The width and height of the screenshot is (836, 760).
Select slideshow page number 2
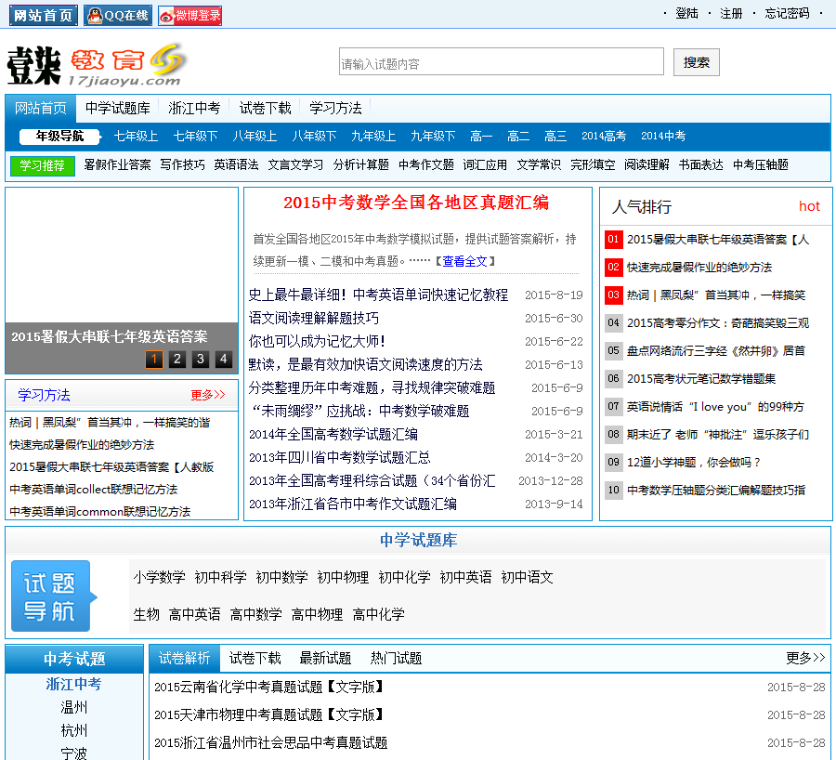(176, 360)
